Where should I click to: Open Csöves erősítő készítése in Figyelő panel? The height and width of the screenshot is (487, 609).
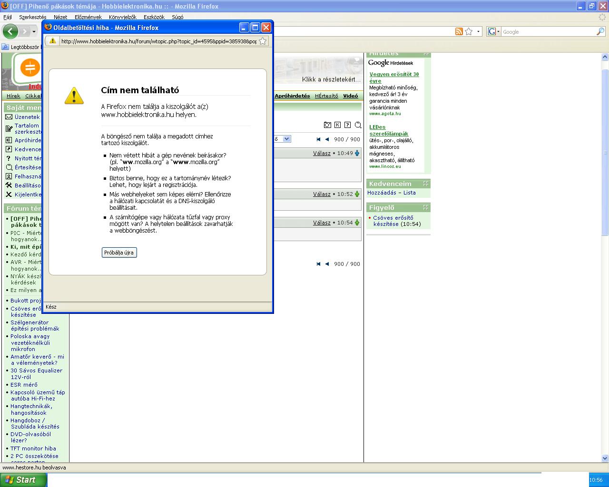tap(393, 221)
